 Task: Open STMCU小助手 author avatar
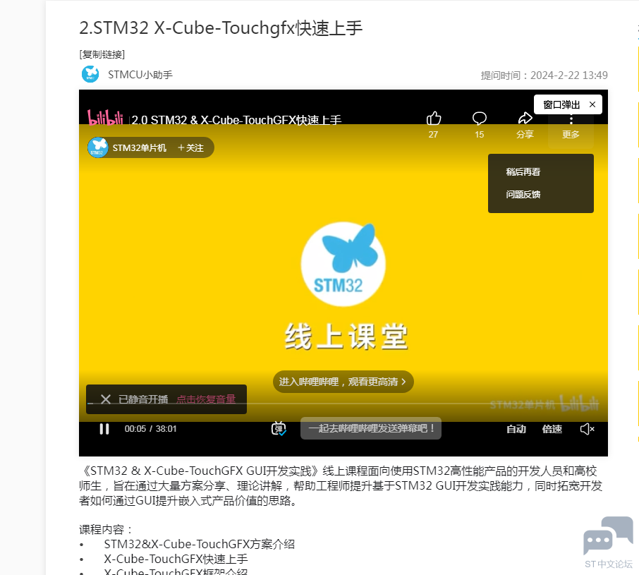90,74
